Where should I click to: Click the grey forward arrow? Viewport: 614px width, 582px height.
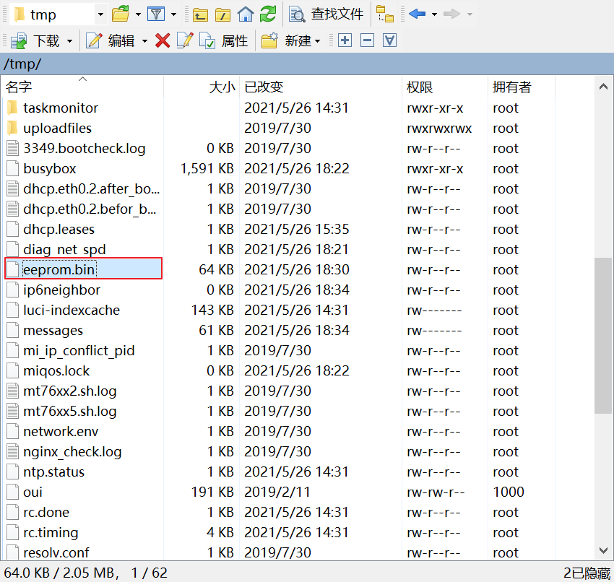(451, 14)
